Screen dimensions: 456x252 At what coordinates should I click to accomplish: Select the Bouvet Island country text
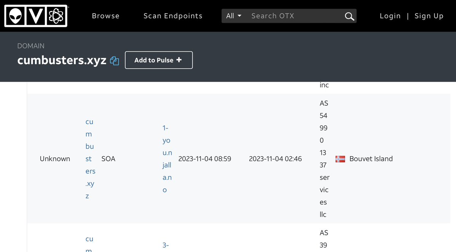371,159
